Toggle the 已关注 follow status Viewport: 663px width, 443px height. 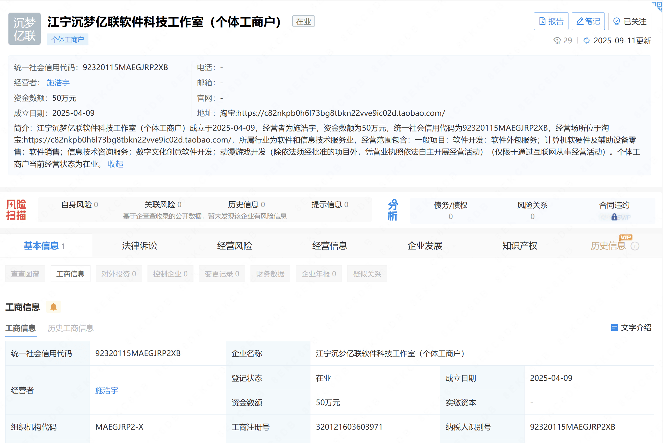pos(630,21)
